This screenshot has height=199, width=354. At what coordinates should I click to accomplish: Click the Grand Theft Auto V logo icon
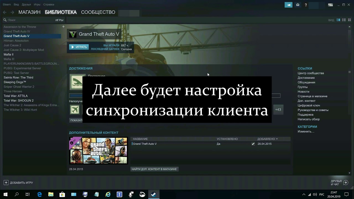[73, 34]
